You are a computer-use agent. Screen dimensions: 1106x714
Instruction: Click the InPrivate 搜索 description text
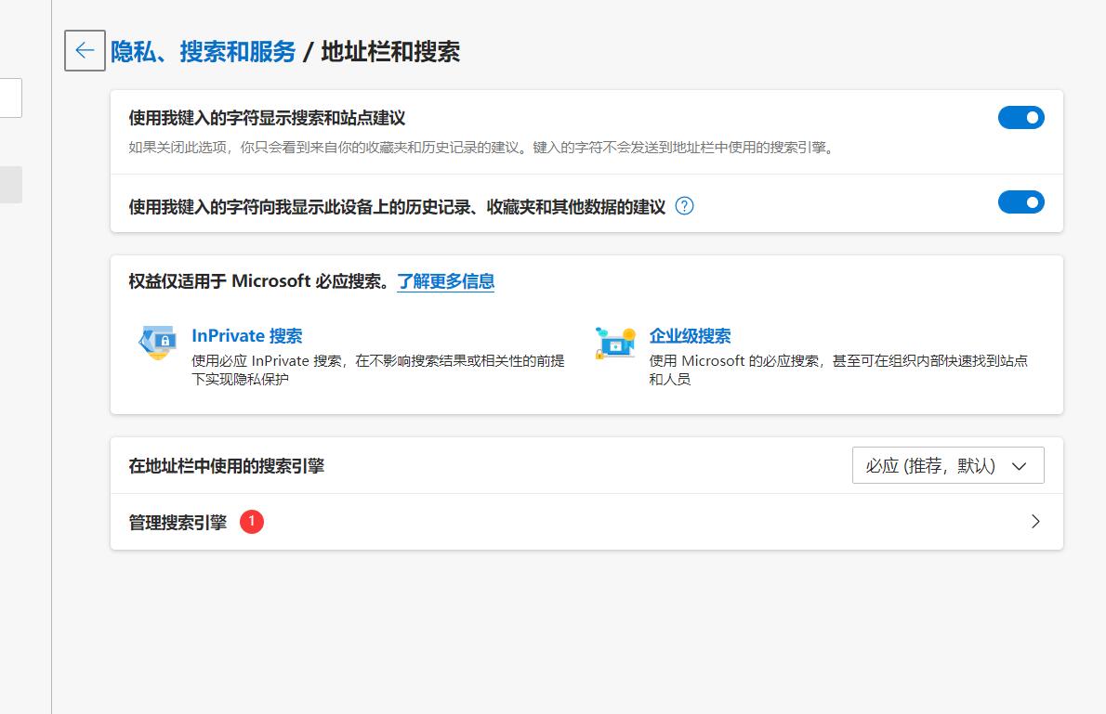tap(378, 370)
